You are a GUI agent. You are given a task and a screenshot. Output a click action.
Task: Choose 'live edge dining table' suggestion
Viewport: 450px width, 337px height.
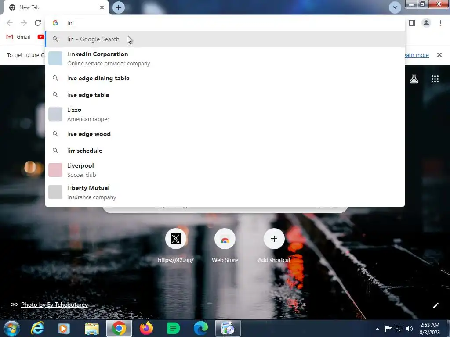click(x=225, y=78)
